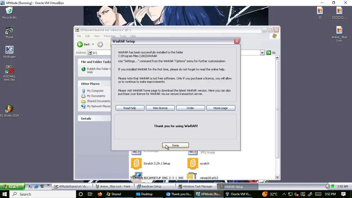Toggle the Other Places panel header
The width and height of the screenshot is (352, 198).
pos(94,84)
